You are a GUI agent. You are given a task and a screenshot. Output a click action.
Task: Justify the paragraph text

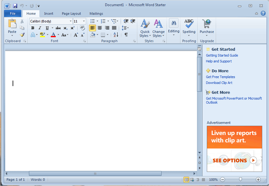click(x=114, y=28)
